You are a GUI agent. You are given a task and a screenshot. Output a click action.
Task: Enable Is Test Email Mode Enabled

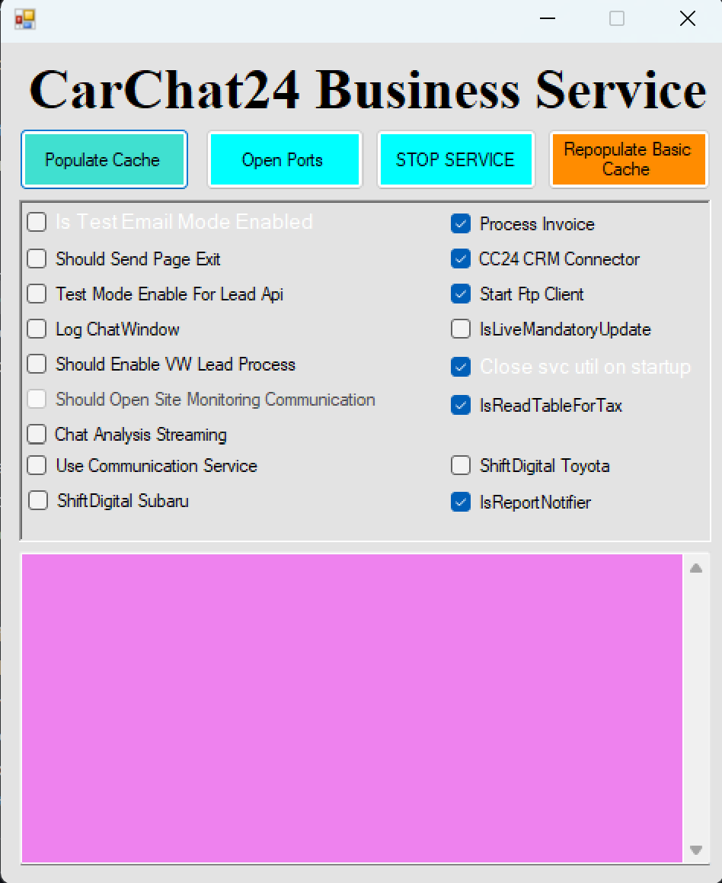[37, 222]
